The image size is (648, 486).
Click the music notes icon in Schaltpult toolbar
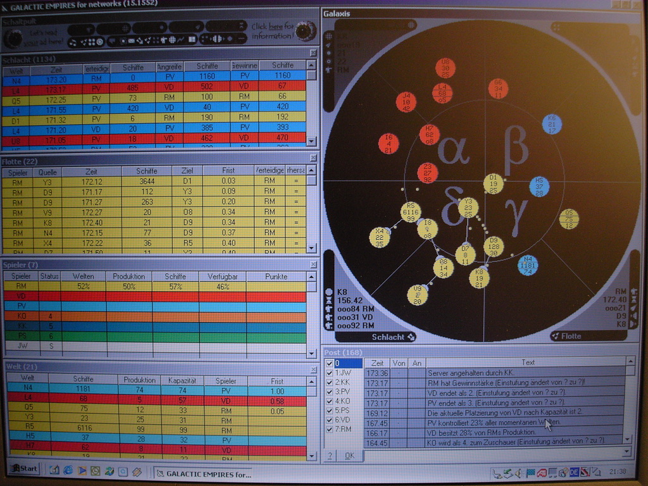73,42
